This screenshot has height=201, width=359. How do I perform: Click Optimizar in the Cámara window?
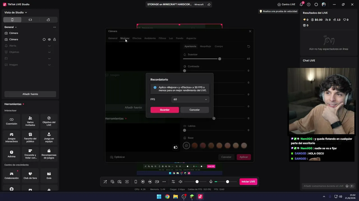pos(118,157)
